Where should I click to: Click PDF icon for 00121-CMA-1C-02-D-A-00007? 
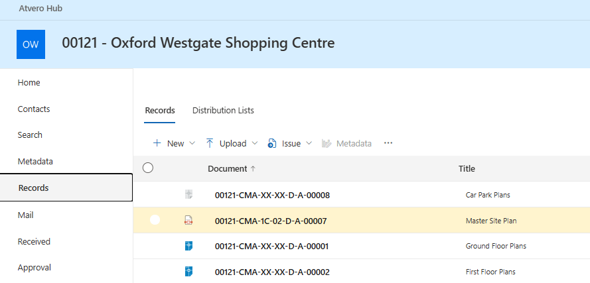(x=188, y=221)
